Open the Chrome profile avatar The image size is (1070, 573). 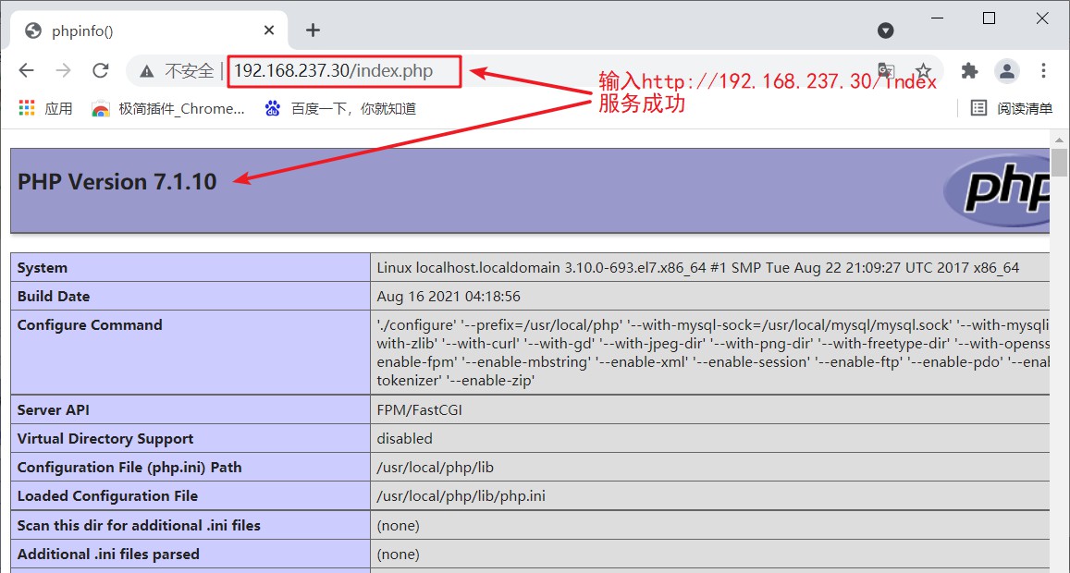(1007, 70)
